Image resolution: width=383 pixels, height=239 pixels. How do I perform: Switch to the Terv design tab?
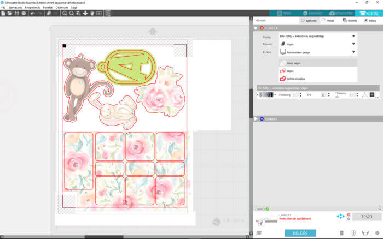tap(283, 13)
